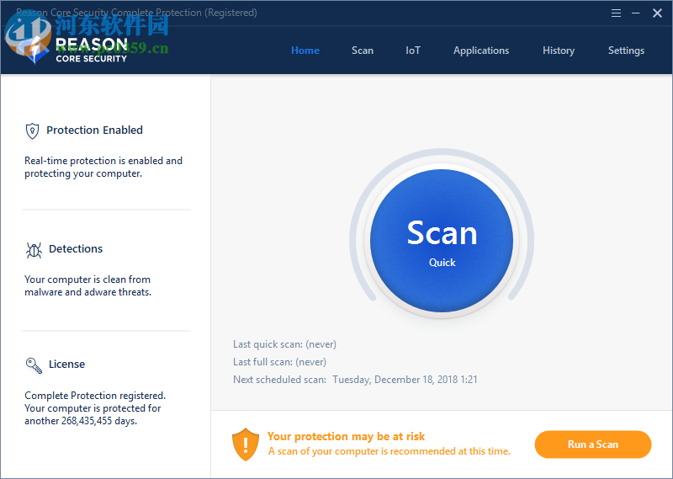Go to the Home tab
The image size is (673, 479).
(305, 51)
